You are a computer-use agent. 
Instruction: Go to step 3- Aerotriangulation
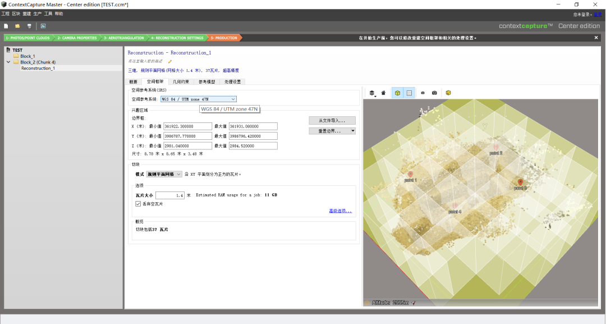coord(123,38)
